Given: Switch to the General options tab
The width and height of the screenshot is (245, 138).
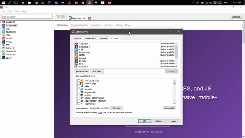Looking at the screenshot, I should [x=78, y=38].
